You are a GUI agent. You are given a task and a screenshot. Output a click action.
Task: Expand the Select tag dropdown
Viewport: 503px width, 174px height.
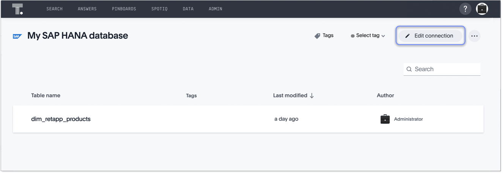coord(368,36)
